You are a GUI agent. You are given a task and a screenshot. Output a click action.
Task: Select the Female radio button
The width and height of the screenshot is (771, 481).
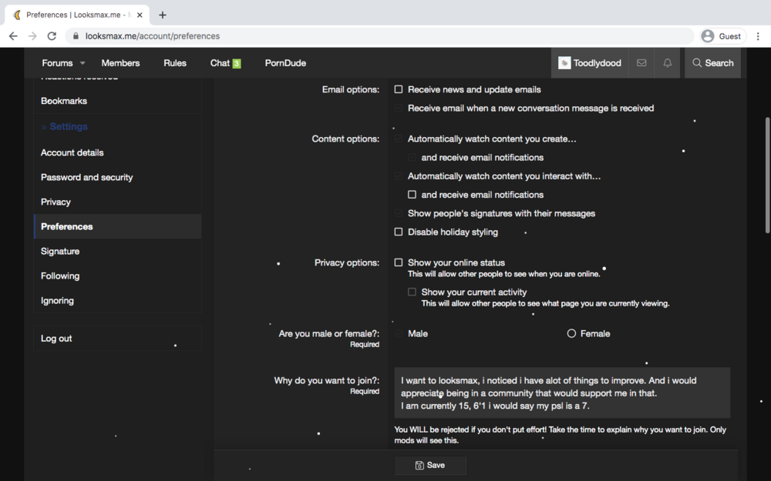571,333
